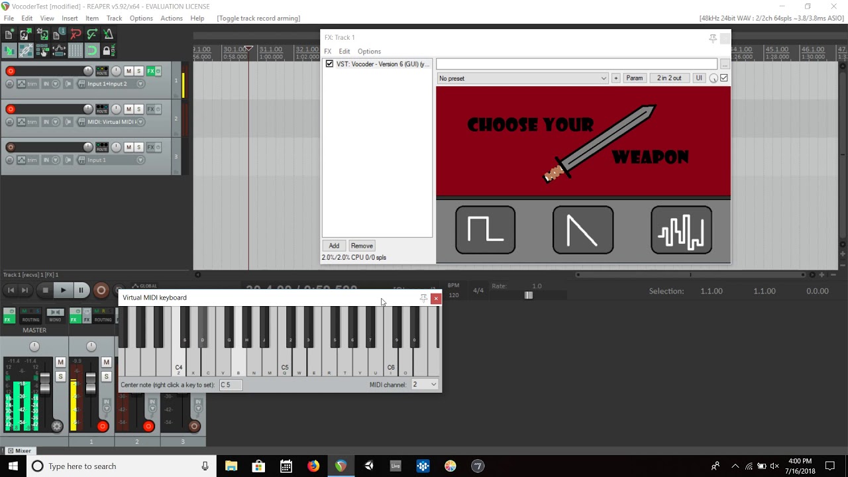Adjust the playback Rate slider
Viewport: 848px width, 477px height.
pyautogui.click(x=529, y=295)
